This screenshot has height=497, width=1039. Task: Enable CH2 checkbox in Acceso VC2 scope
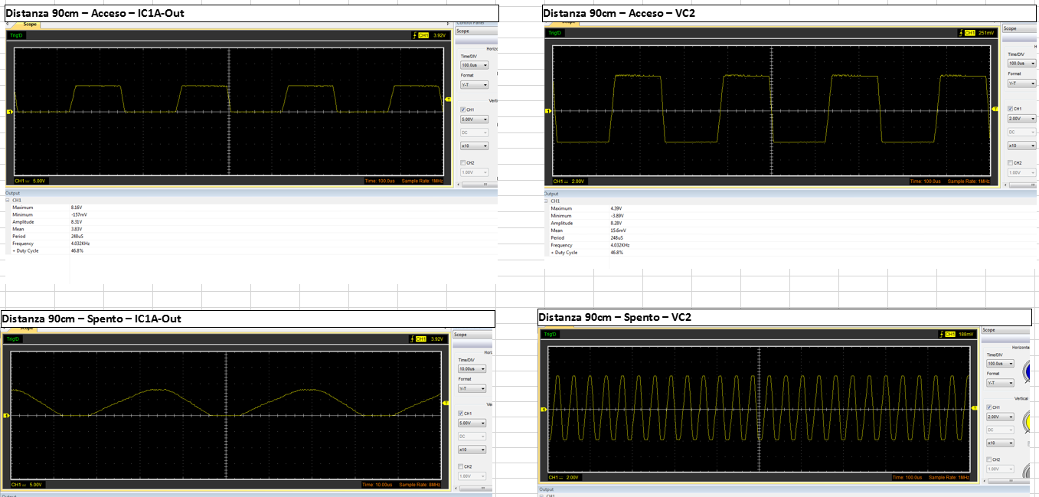coord(1011,162)
